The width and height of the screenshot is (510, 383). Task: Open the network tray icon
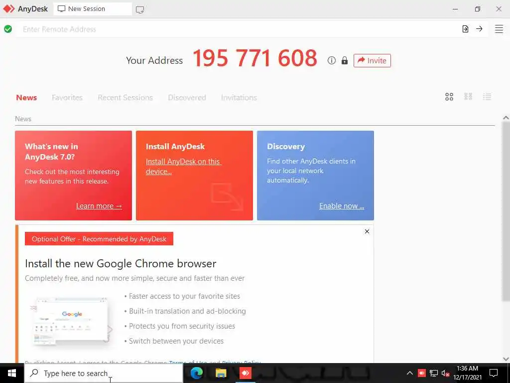434,373
